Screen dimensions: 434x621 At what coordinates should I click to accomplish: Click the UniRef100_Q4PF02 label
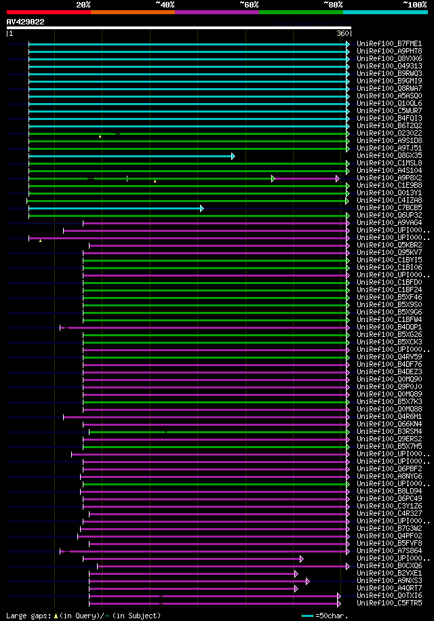[389, 536]
